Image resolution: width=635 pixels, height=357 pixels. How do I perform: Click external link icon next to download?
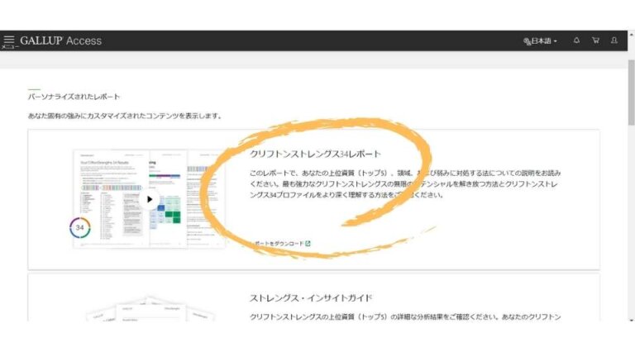[308, 244]
